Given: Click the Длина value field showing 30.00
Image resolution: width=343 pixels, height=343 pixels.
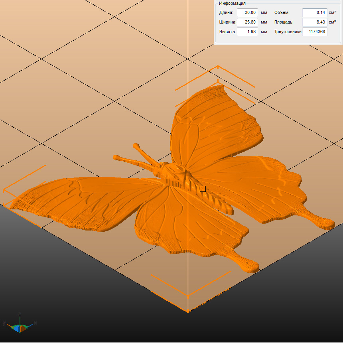Looking at the screenshot, I should [x=247, y=13].
